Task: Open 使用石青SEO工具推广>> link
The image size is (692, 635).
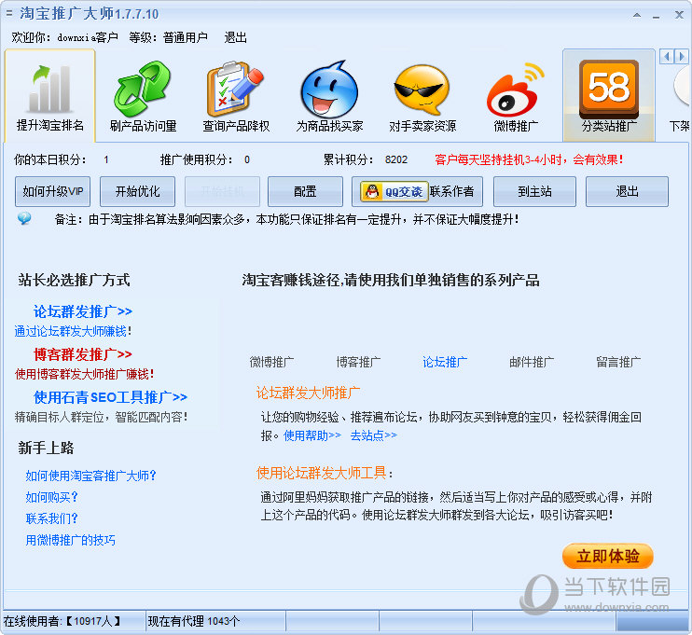Action: (x=110, y=397)
